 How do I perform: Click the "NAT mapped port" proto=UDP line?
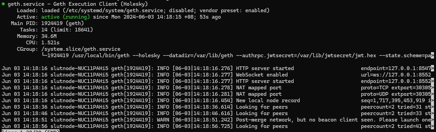tap(216, 94)
